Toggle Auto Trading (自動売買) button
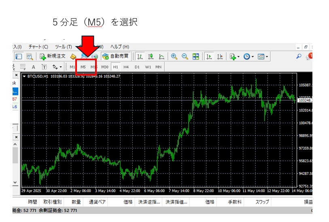This screenshot has width=329, height=222. point(115,57)
